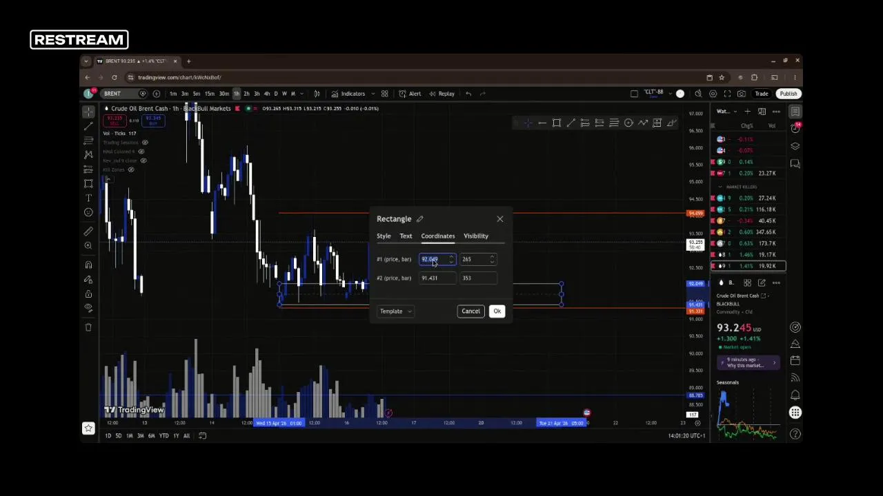Click the compare or add symbol plus icon

(157, 94)
